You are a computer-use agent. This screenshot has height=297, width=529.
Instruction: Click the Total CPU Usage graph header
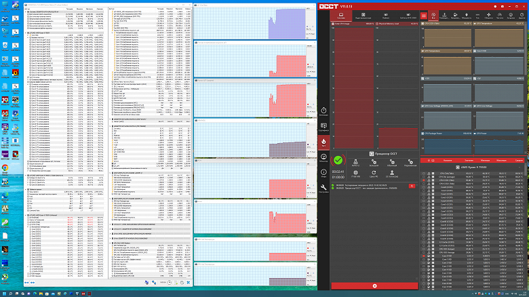coord(353,24)
